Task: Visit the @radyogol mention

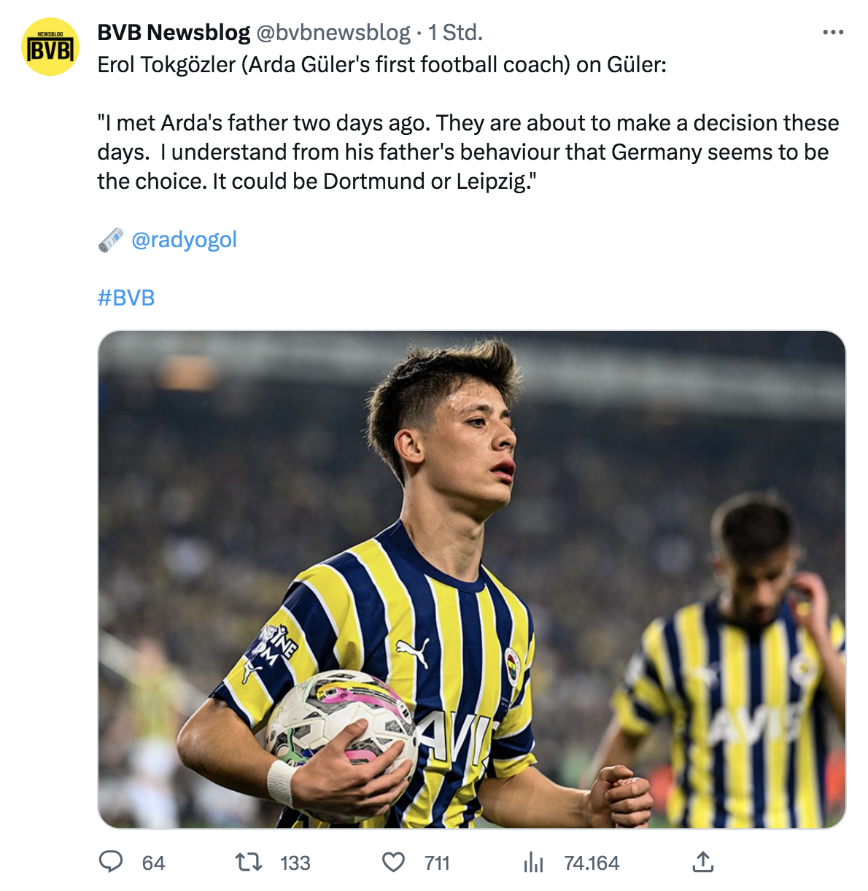Action: 184,239
